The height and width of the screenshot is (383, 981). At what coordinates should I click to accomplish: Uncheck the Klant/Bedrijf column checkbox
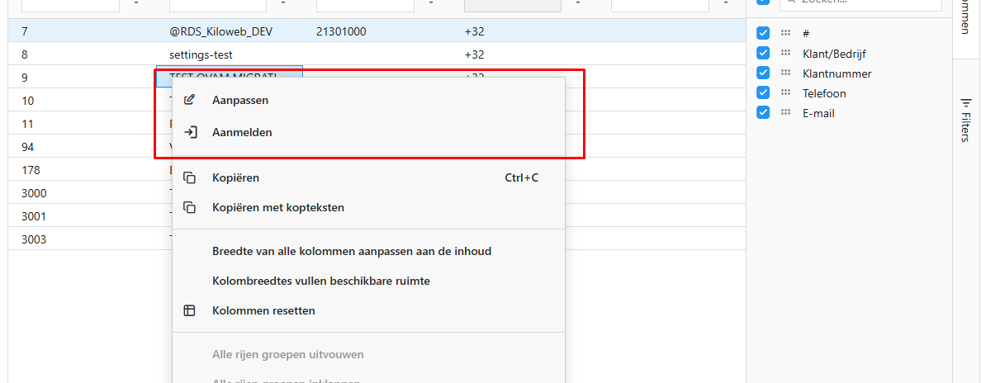coord(764,54)
